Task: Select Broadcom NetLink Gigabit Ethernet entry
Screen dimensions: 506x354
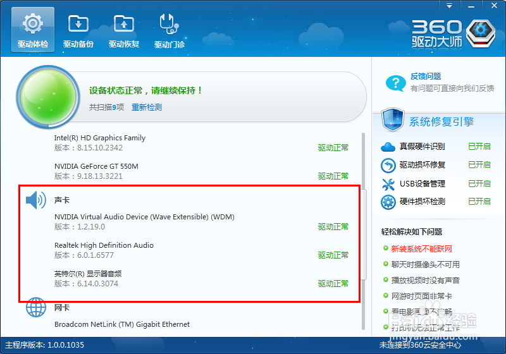Action: 122,324
